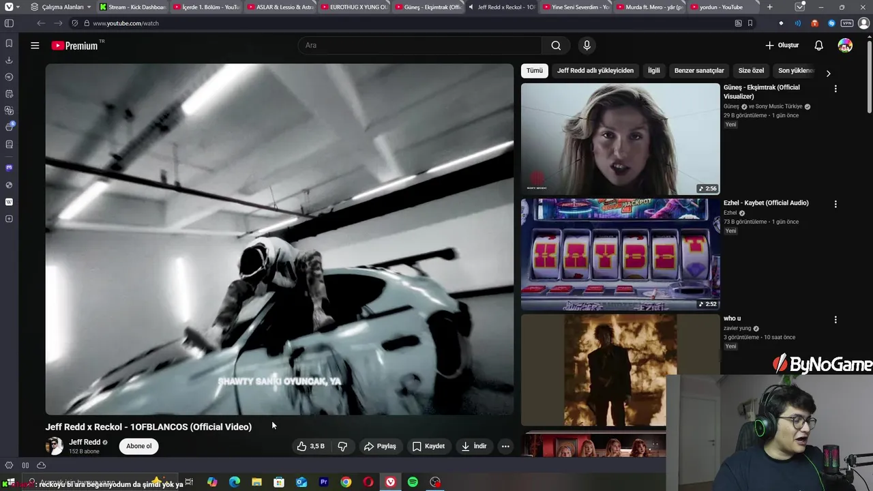Select 'Jeff Redd adlı yükleyiciden' chip
The height and width of the screenshot is (491, 873).
(595, 70)
